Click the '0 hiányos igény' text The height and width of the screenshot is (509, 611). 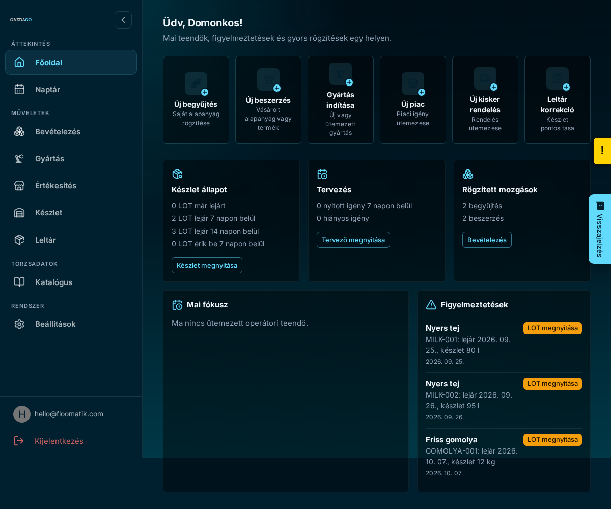(x=343, y=218)
